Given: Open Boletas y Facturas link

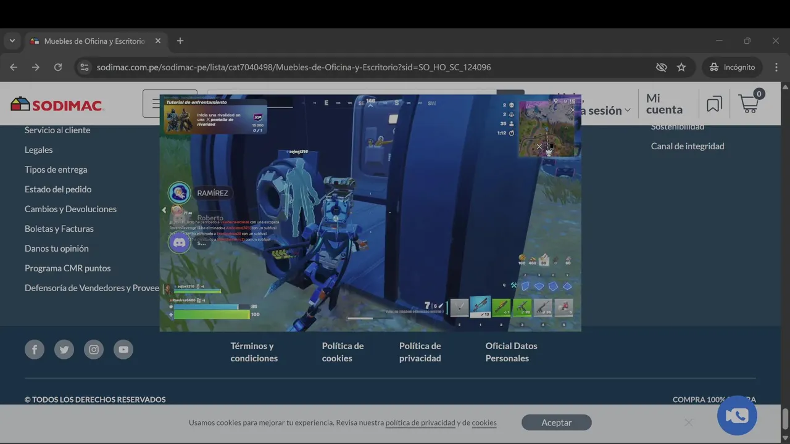Looking at the screenshot, I should (59, 229).
